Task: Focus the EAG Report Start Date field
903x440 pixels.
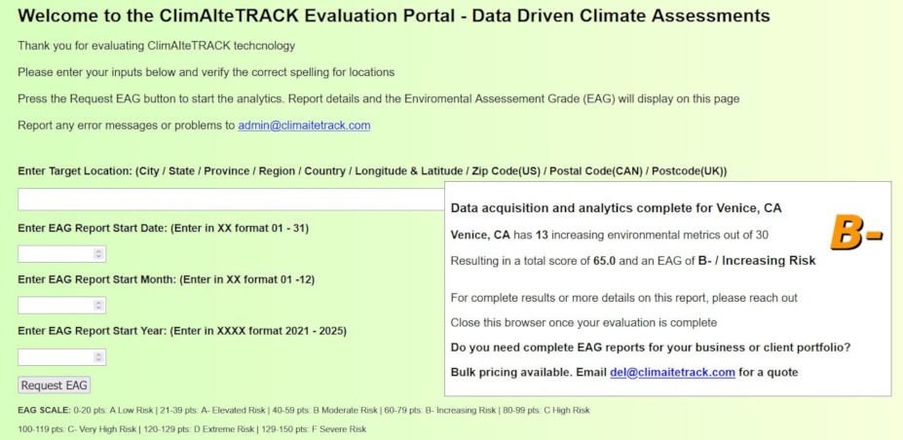Action: click(55, 254)
